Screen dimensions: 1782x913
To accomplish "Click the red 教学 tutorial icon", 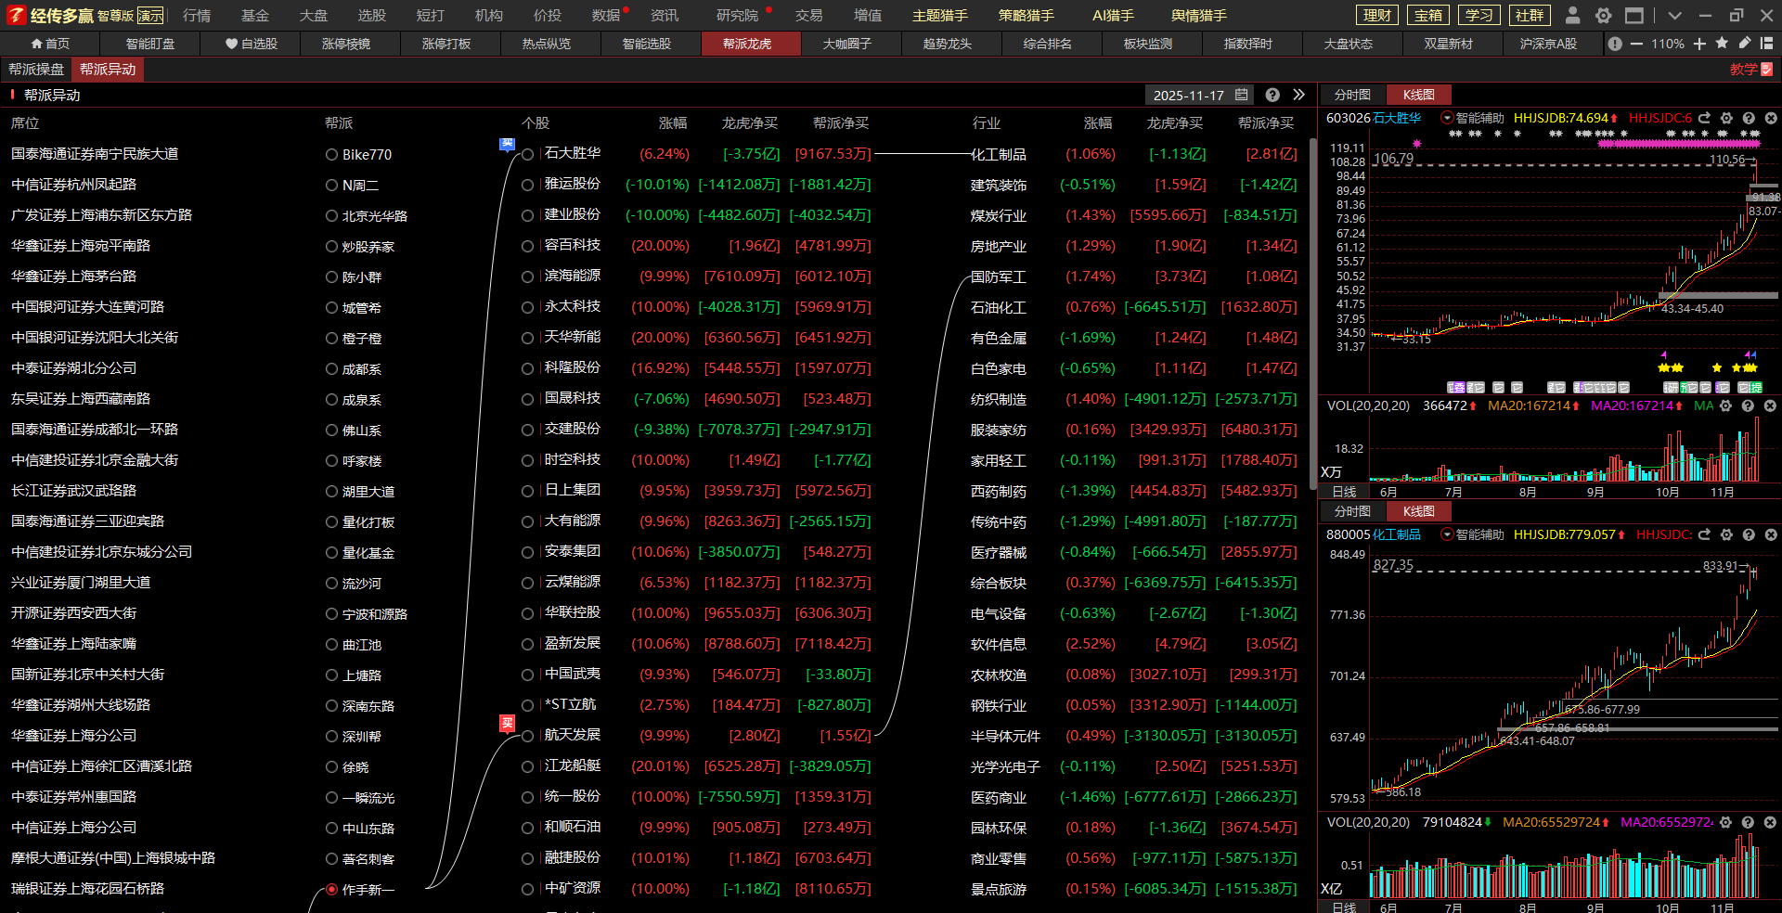I will [x=1765, y=70].
